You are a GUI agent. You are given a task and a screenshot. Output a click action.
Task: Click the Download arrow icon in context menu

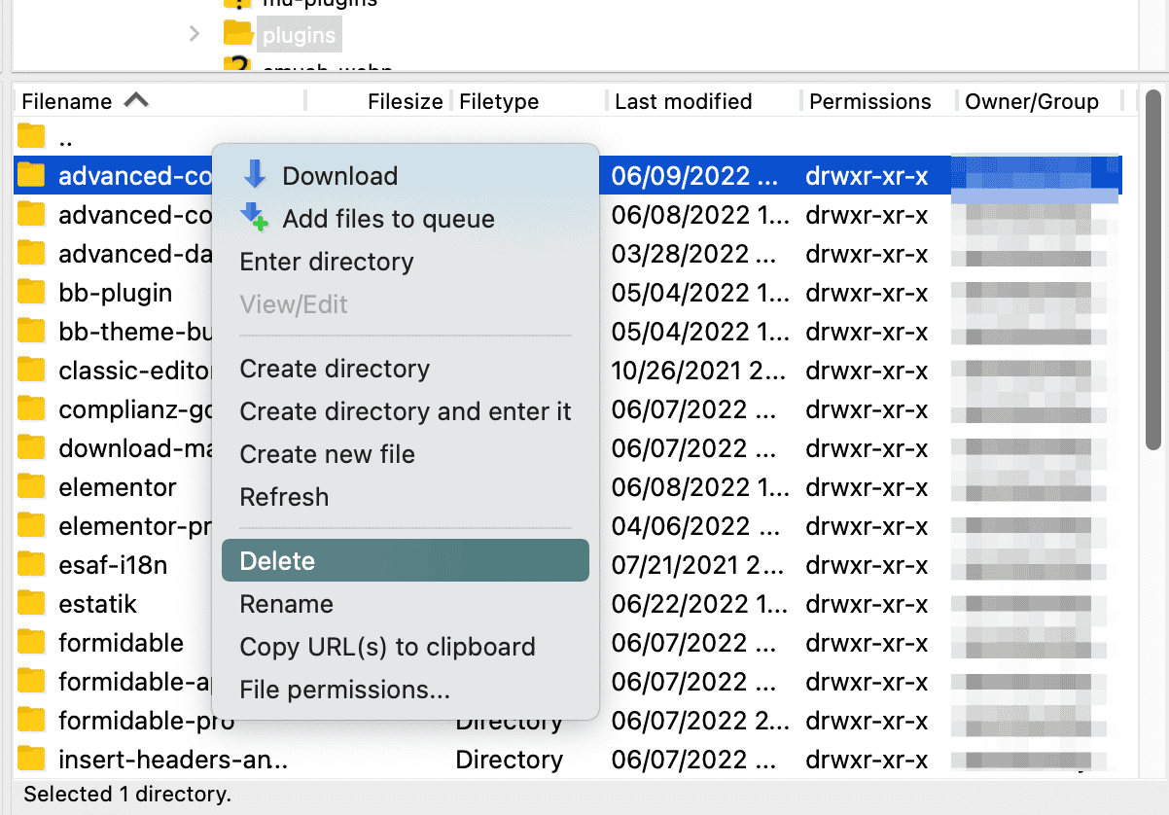point(256,176)
